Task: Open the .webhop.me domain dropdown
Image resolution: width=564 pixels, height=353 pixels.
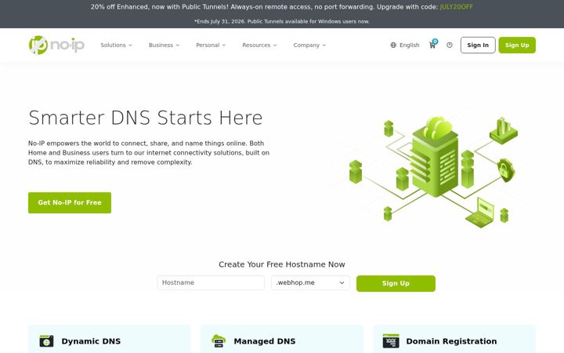Action: coord(310,282)
